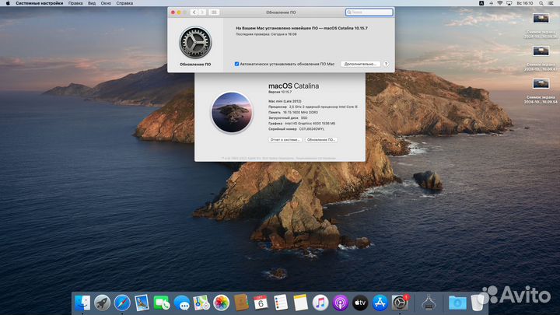Click the search field in preferences window
Screen dimensions: 560x315
coord(369,12)
